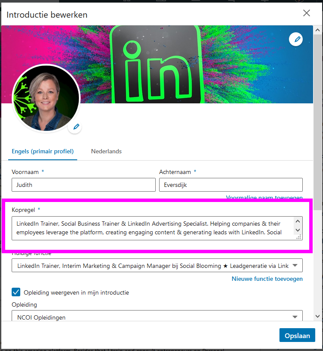Image resolution: width=323 pixels, height=351 pixels.
Task: Save changes with the Opslaan button
Action: coord(297,335)
